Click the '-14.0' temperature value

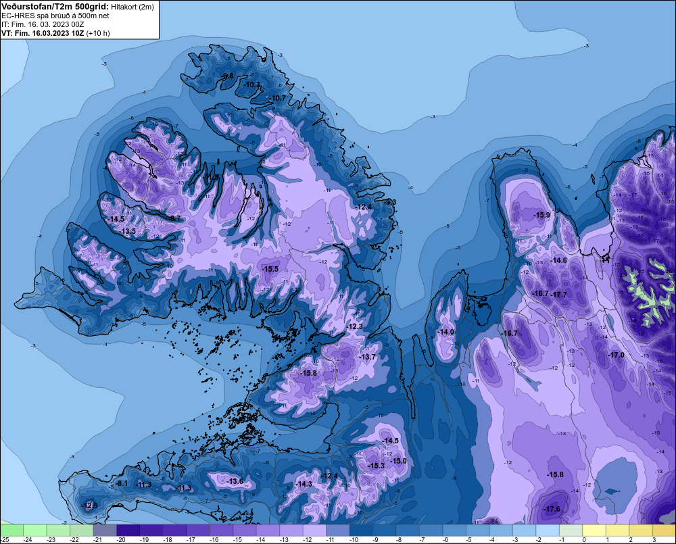445,332
